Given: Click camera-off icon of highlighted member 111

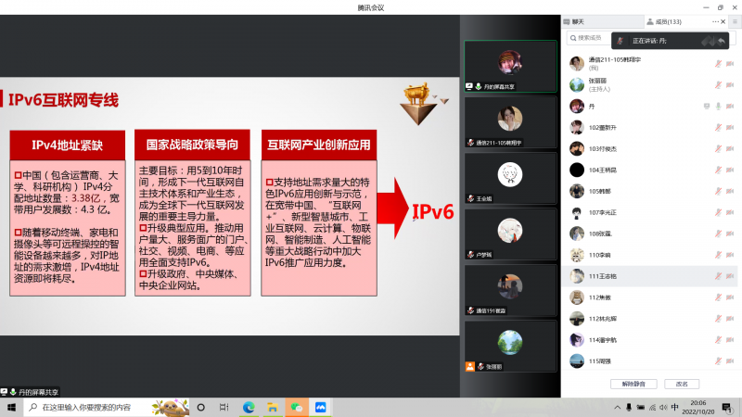Looking at the screenshot, I should tap(730, 276).
